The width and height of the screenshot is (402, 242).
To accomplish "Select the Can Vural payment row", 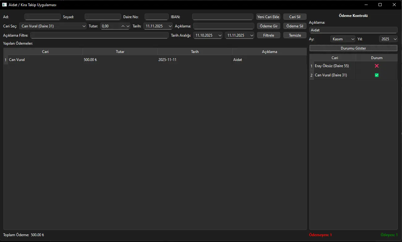I will (45, 60).
